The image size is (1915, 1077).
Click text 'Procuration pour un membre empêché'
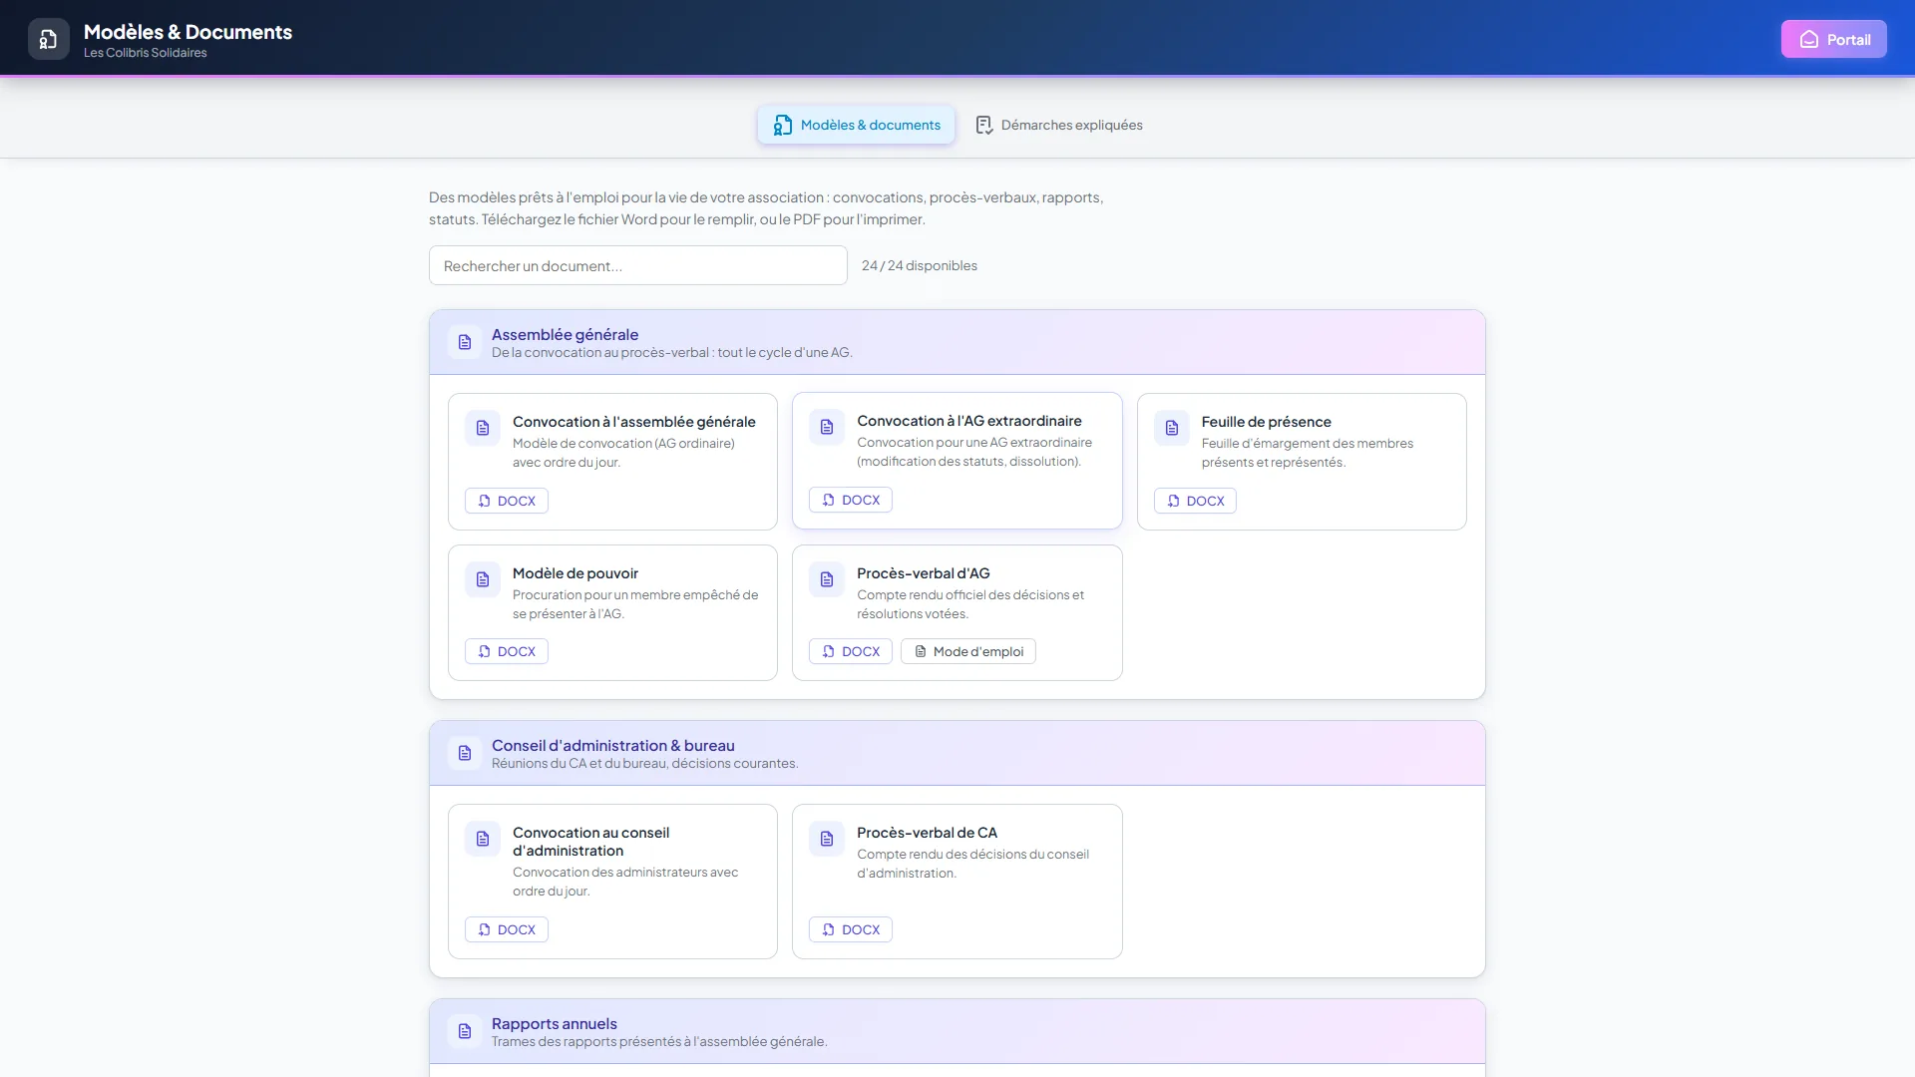point(625,595)
